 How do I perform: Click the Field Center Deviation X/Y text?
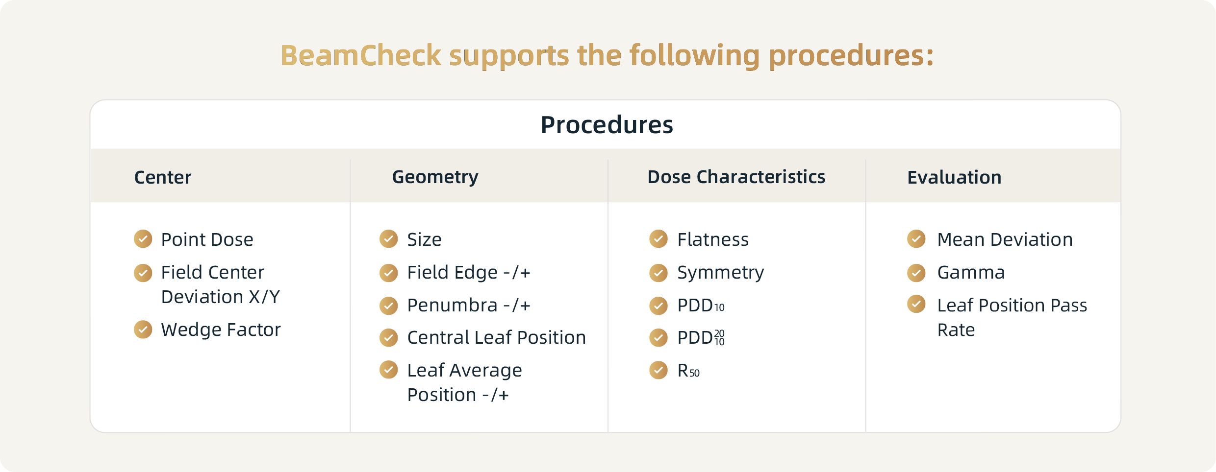point(221,284)
